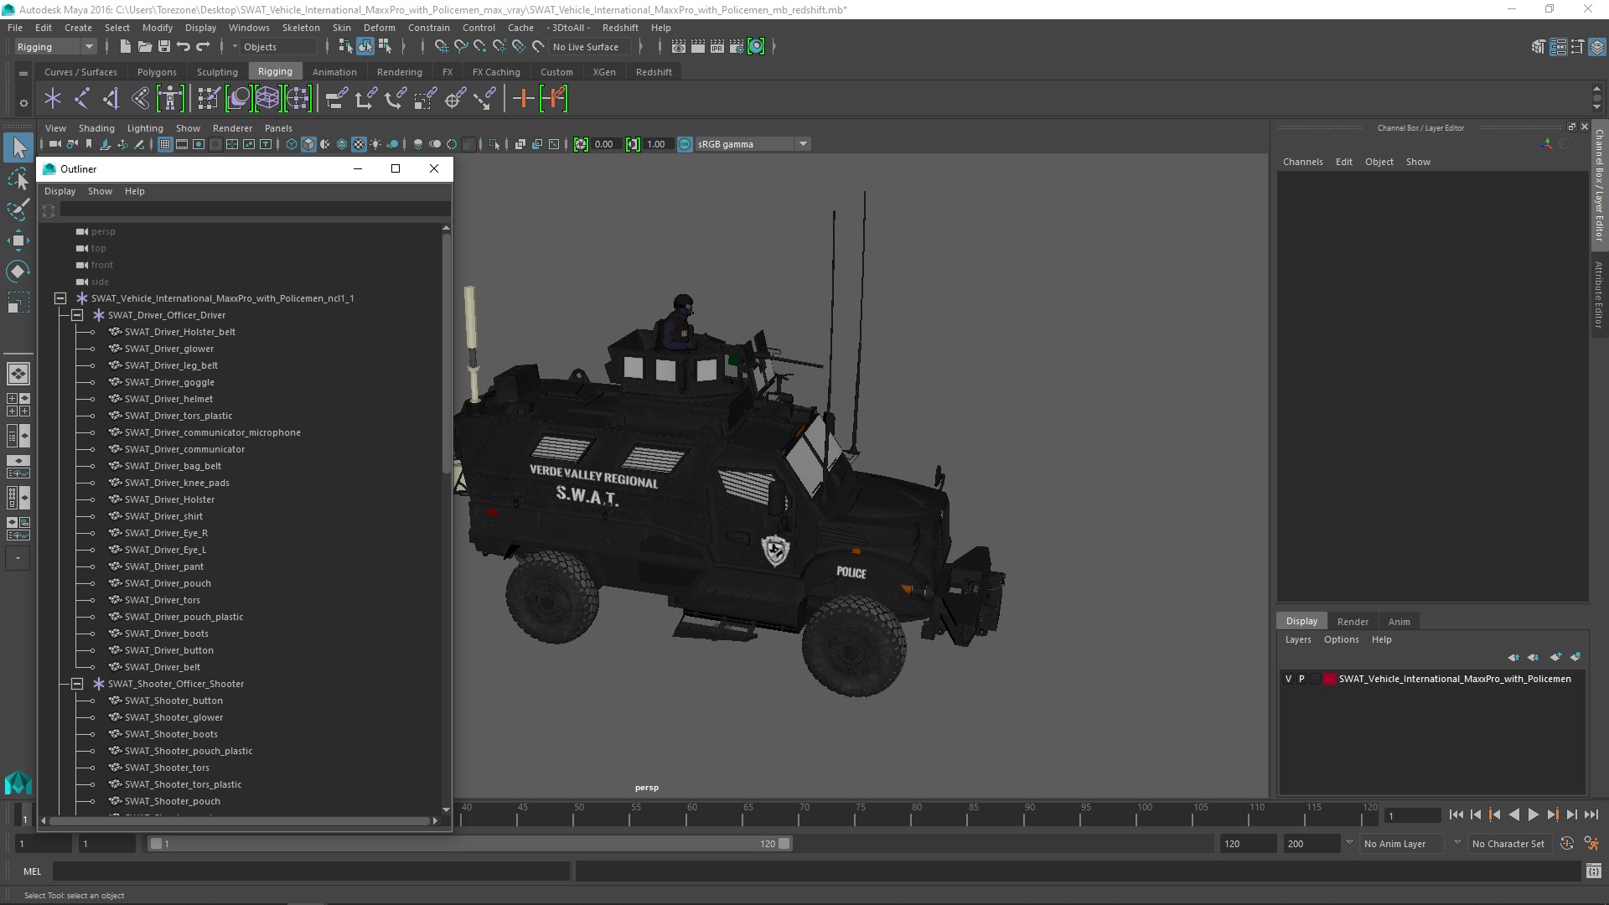Collapse SWAT_Shooter_Officer_Shooter group

click(x=77, y=684)
